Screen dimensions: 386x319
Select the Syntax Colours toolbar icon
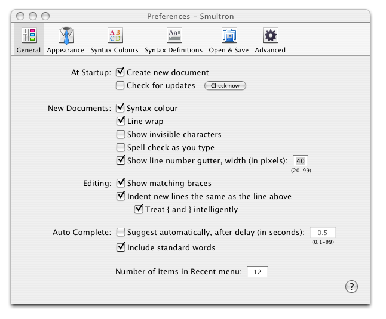point(114,36)
